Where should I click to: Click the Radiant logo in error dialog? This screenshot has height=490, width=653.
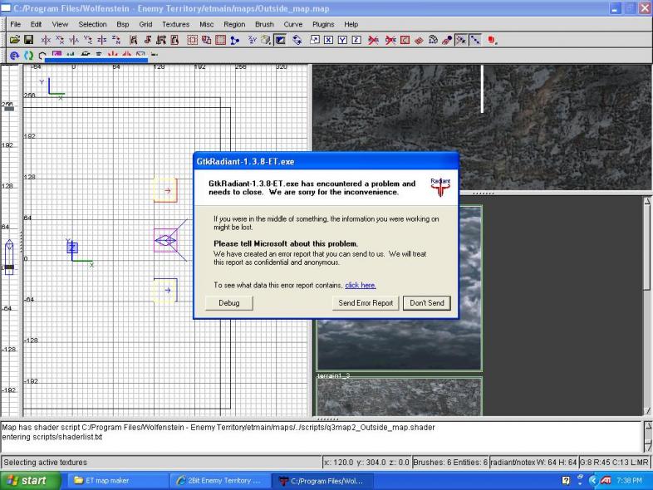(x=441, y=188)
